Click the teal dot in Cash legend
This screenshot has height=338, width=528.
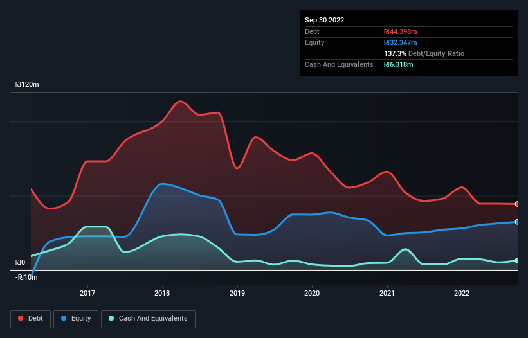[111, 318]
